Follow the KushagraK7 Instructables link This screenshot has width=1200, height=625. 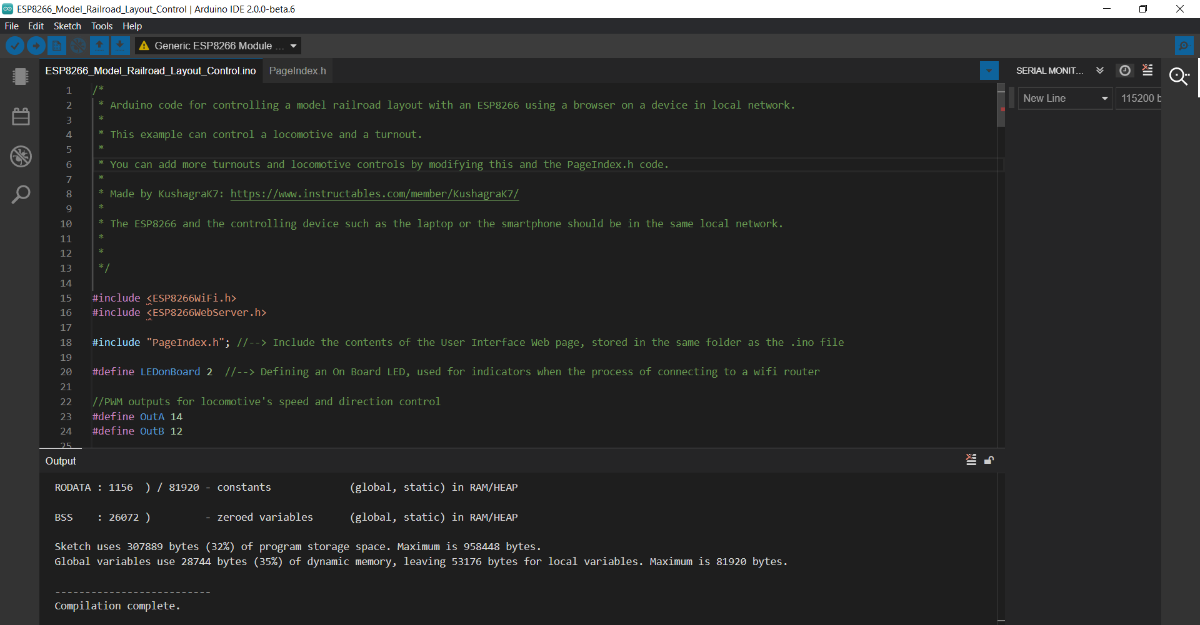[x=374, y=194]
